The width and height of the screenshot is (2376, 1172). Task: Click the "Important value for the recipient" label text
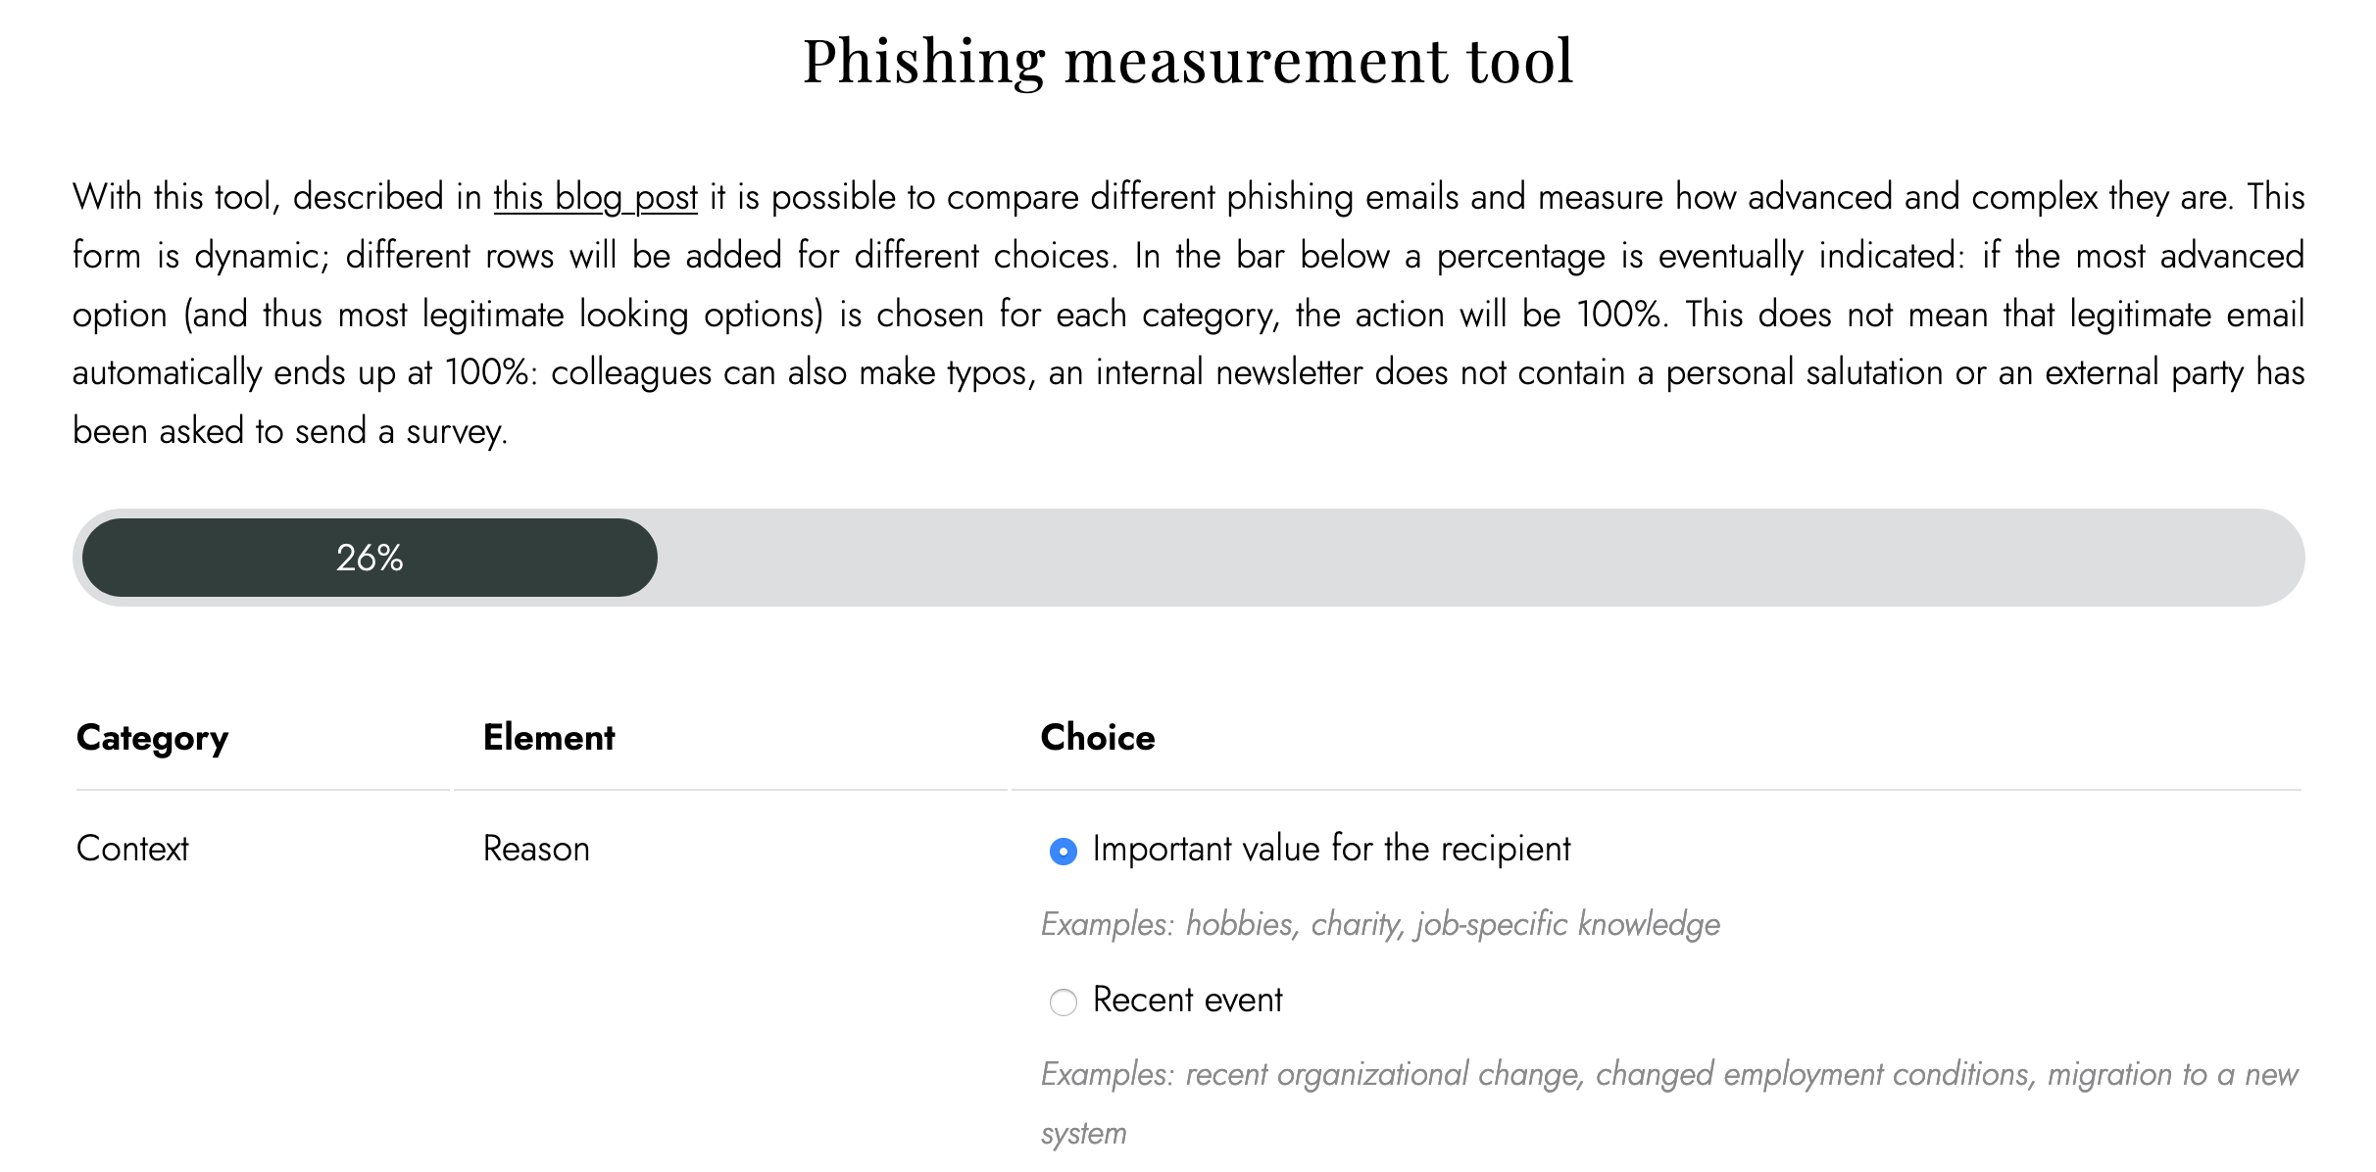(1331, 849)
